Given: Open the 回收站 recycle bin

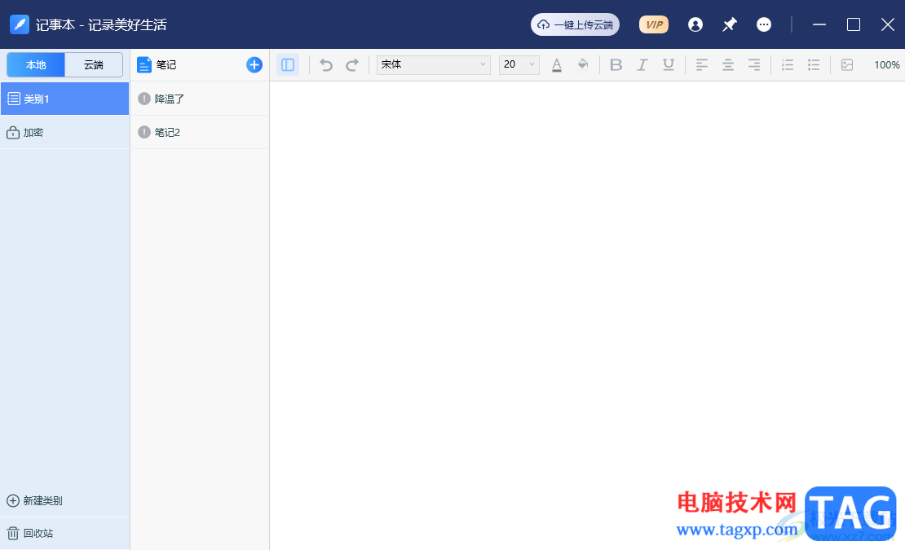Looking at the screenshot, I should point(30,533).
